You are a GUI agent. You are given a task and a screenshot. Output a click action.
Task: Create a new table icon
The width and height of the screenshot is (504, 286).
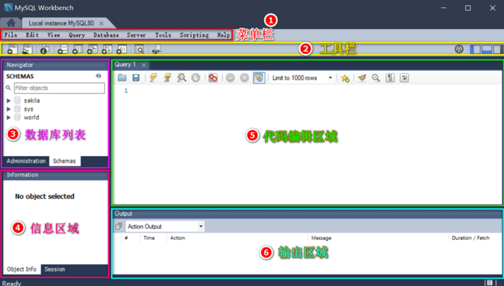77,49
